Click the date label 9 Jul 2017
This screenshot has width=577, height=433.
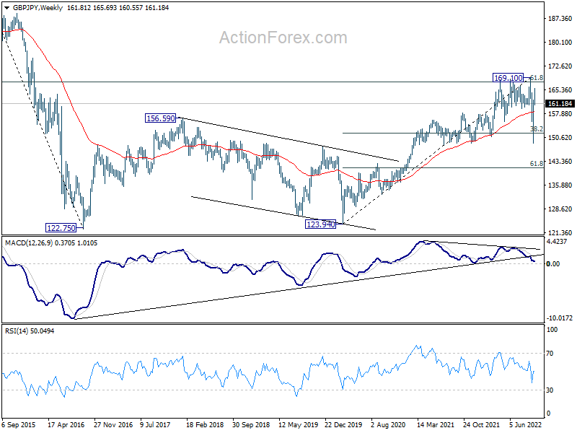(x=155, y=424)
